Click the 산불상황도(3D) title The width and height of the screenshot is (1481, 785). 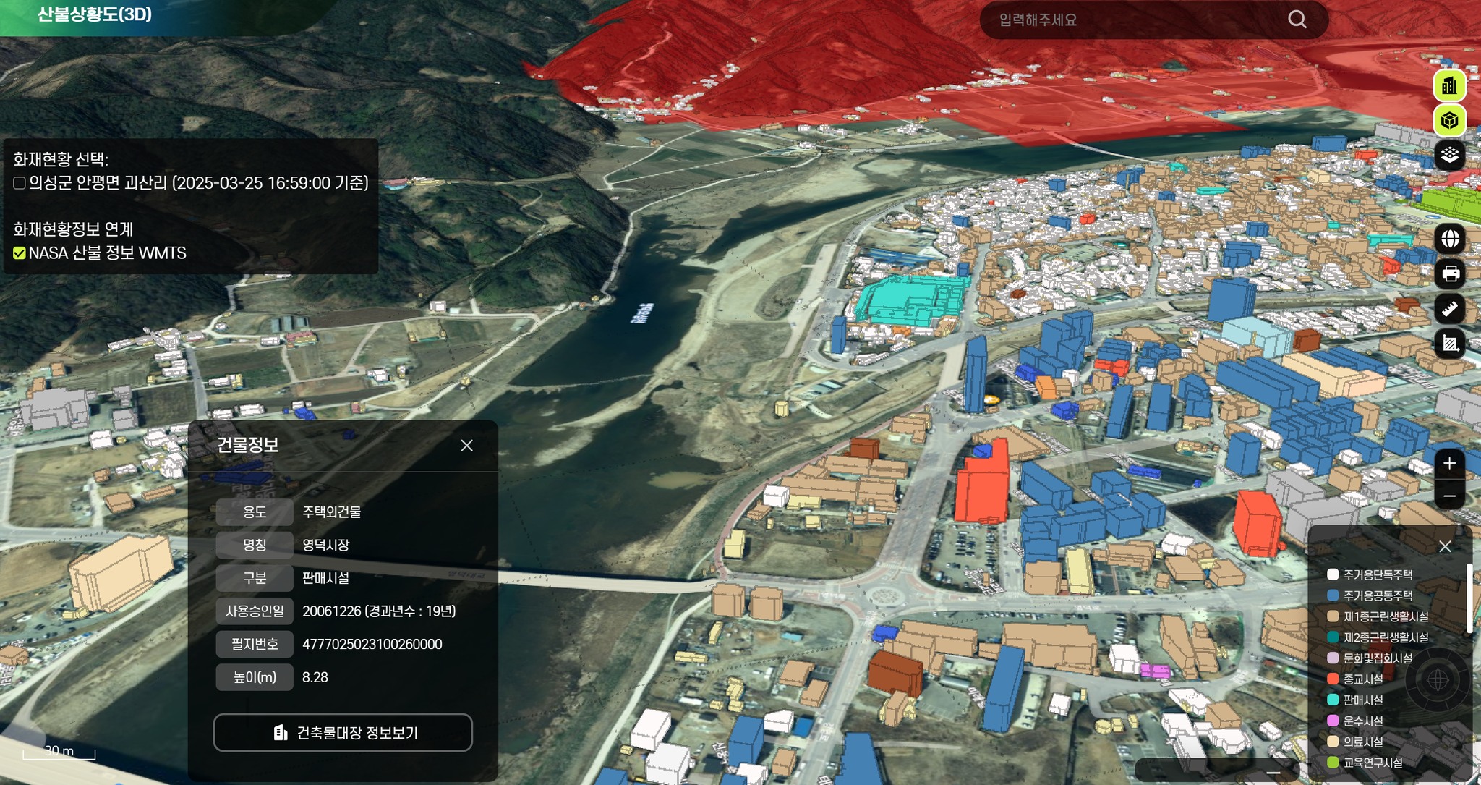click(94, 14)
